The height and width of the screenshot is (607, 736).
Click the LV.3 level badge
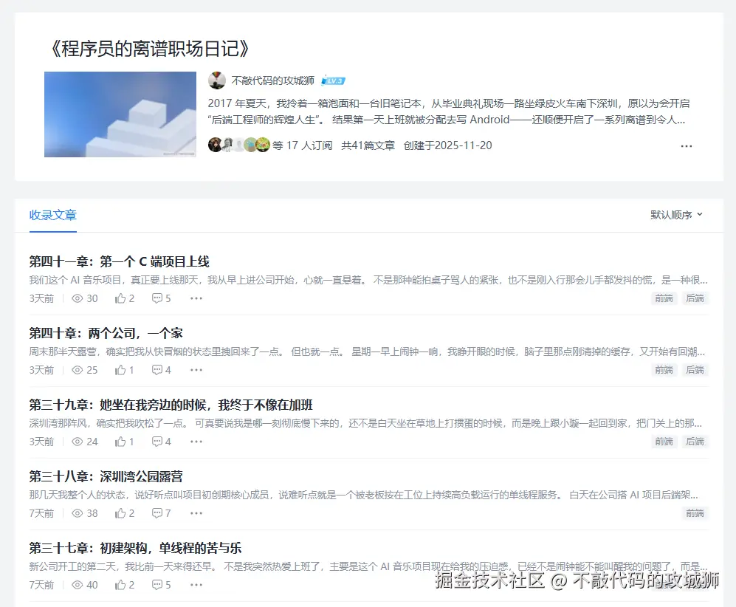[x=334, y=78]
